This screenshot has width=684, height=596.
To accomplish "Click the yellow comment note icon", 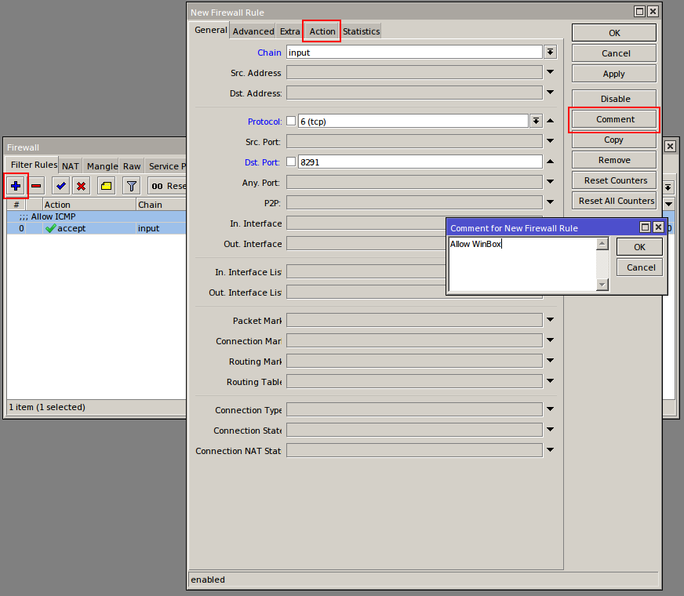I will [107, 186].
